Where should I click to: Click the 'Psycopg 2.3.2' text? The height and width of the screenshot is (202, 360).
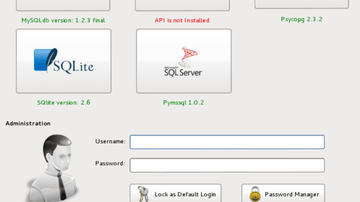pos(302,19)
